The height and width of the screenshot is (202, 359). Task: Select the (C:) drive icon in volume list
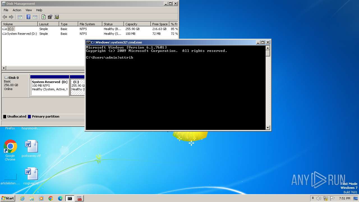tap(5, 29)
